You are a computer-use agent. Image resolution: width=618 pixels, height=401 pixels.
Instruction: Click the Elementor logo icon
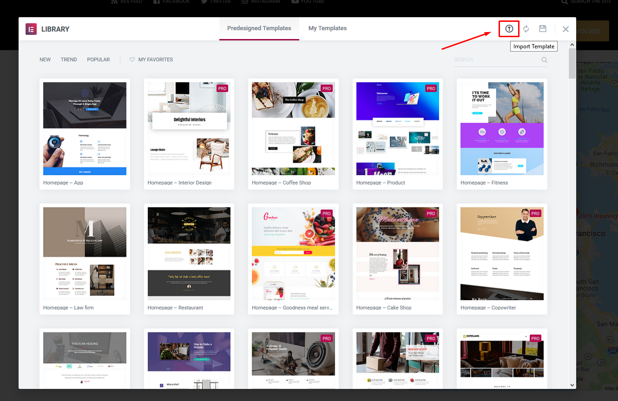[x=31, y=29]
